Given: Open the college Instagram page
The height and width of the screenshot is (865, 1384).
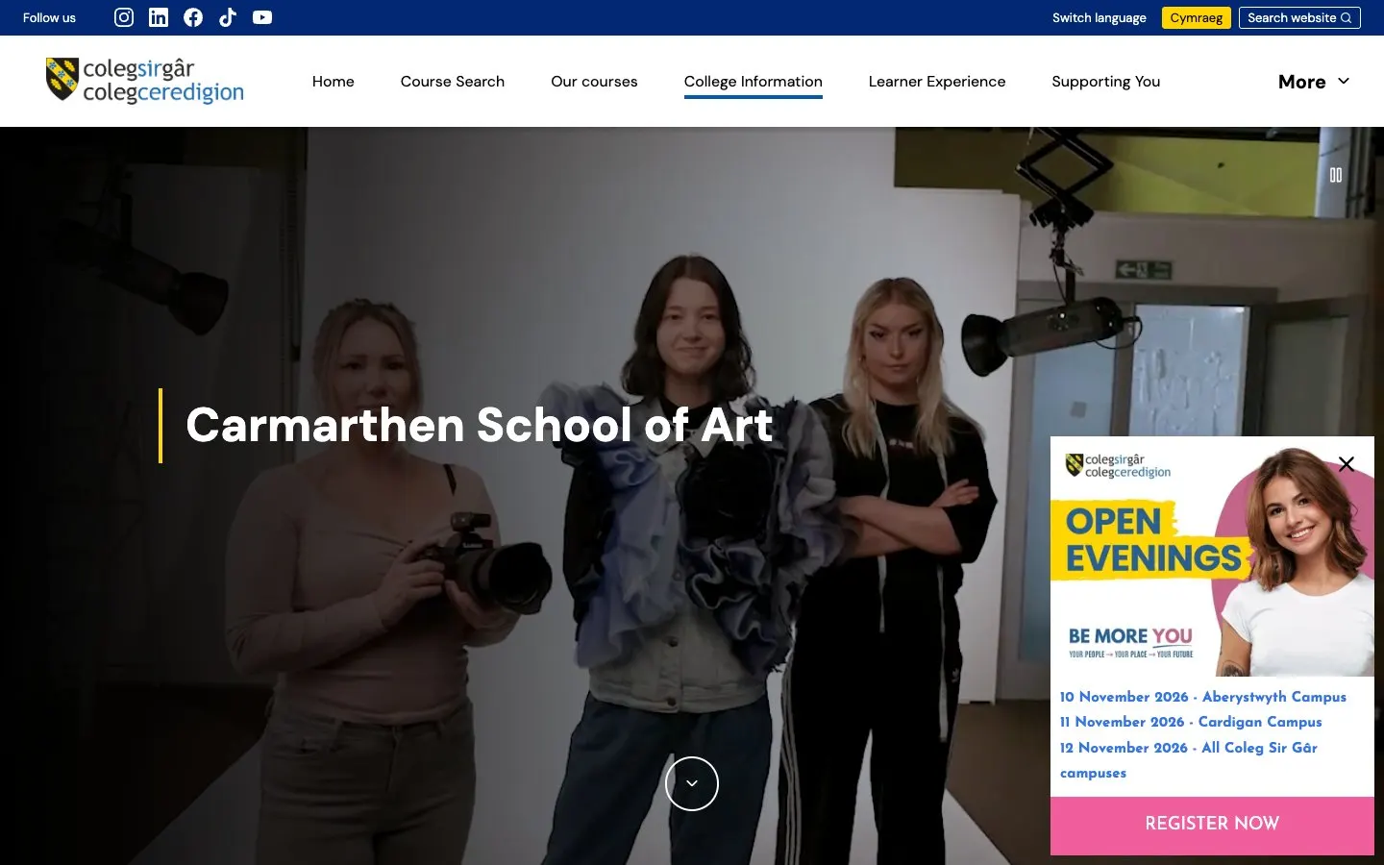Looking at the screenshot, I should coord(124,17).
